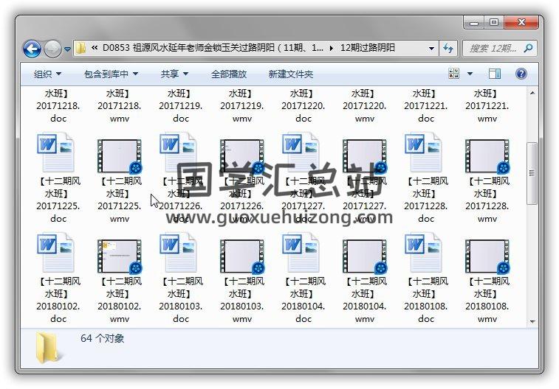
Task: Click file name 20171218.wmv
Action: [x=120, y=106]
